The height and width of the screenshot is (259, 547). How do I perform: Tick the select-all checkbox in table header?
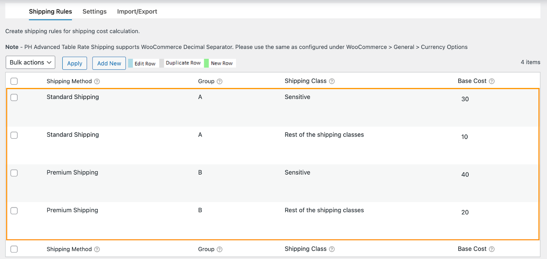pyautogui.click(x=14, y=81)
